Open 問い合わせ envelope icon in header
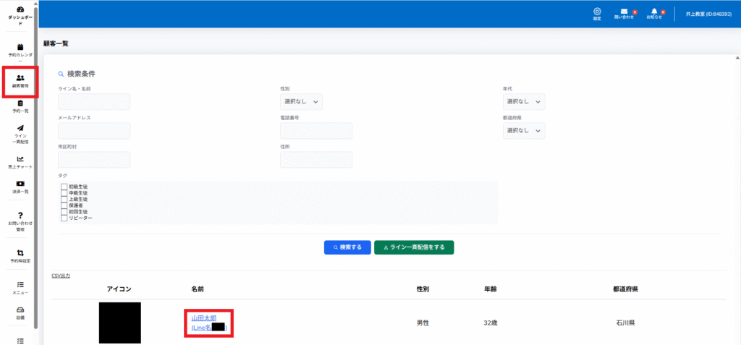 (624, 12)
